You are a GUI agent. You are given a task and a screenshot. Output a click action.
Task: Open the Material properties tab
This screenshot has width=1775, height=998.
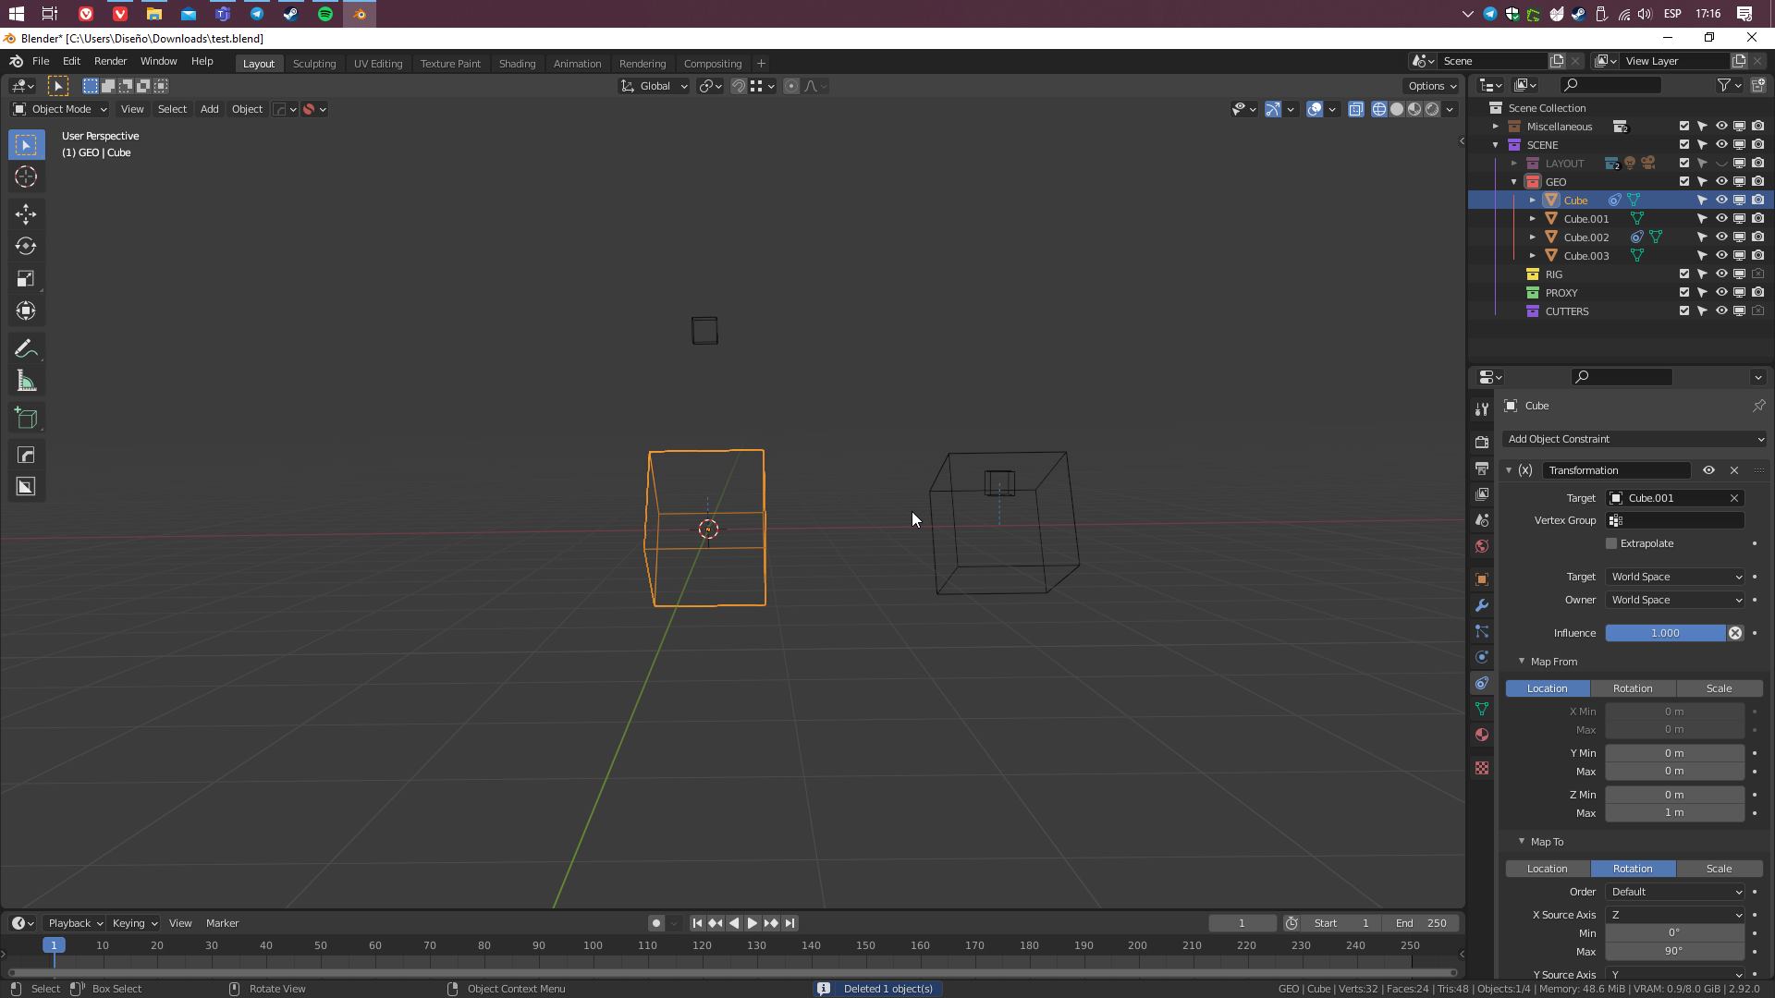(1482, 735)
